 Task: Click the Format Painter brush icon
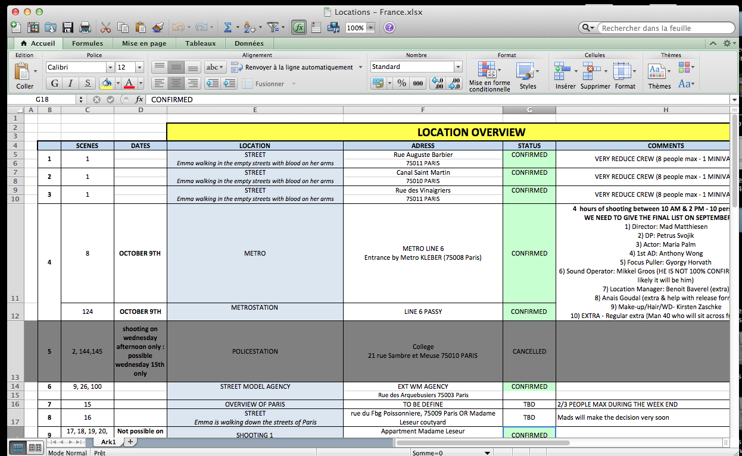tap(158, 27)
